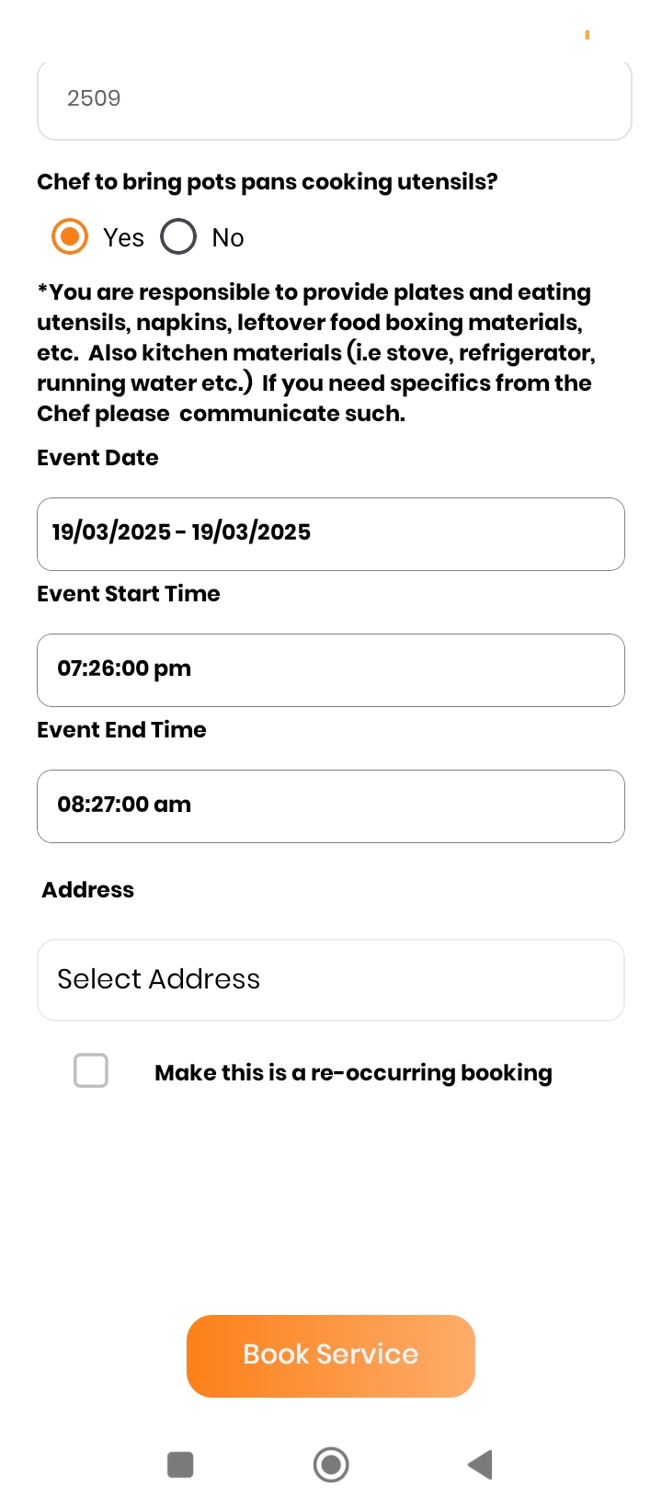
Task: Select the Yes radio button
Action: point(70,236)
